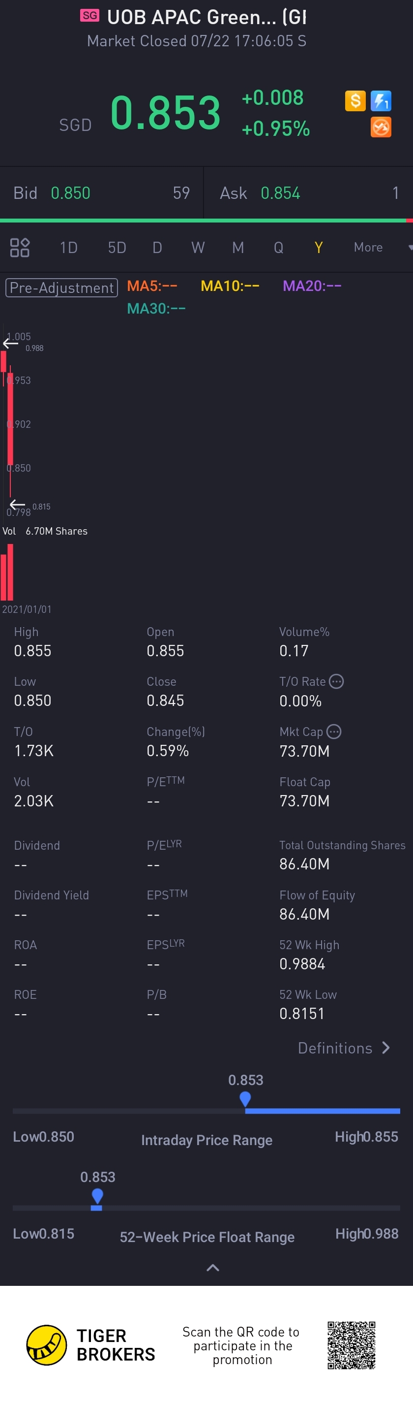The image size is (413, 1405).
Task: Collapse the stock details with up chevron
Action: point(212,1268)
